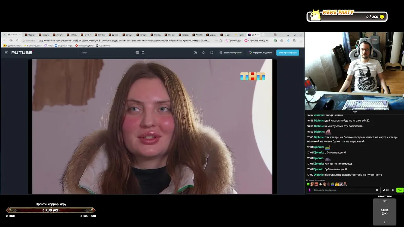Image resolution: width=404 pixels, height=227 pixels.
Task: Open chat settings gear
Action: [x=393, y=190]
